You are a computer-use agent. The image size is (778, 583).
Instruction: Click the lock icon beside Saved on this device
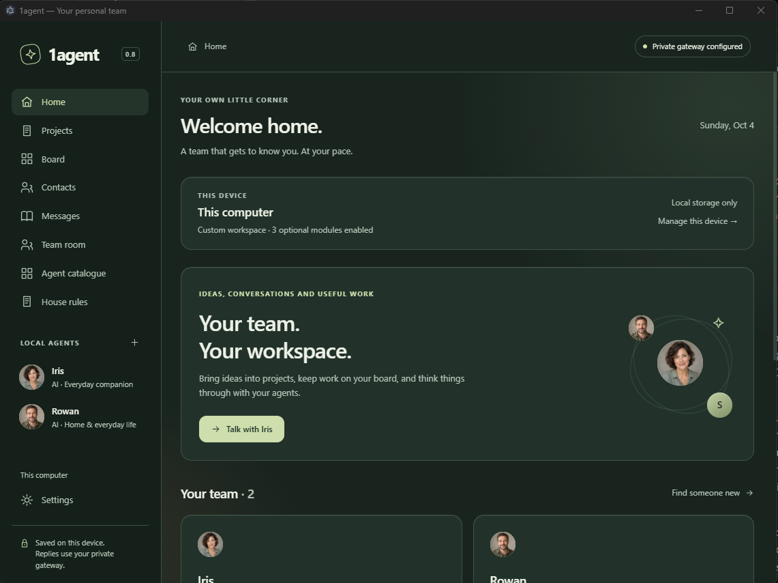(x=25, y=543)
